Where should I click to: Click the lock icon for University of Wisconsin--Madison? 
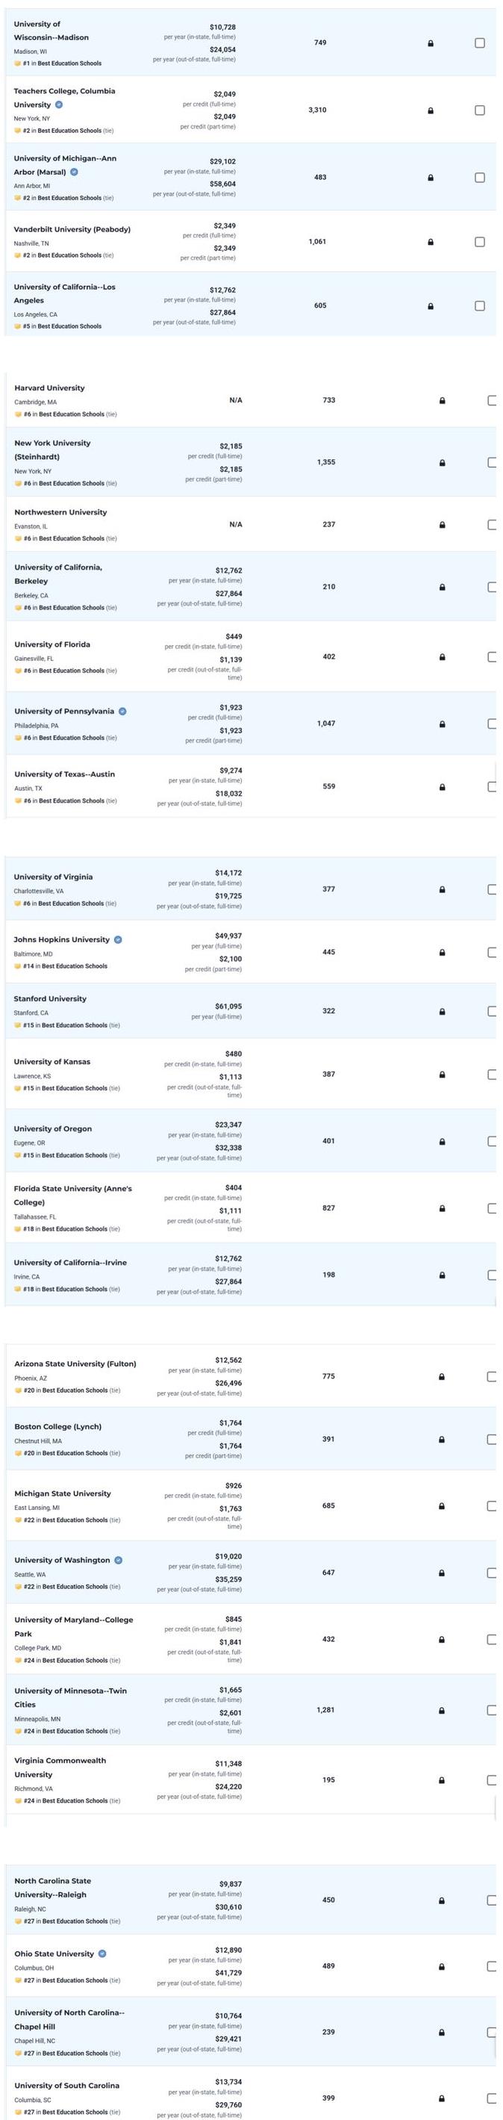click(x=430, y=43)
